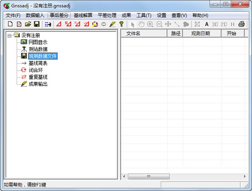This screenshot has height=191, width=252.
Task: Open a project using the folder icon
Action: point(28,24)
